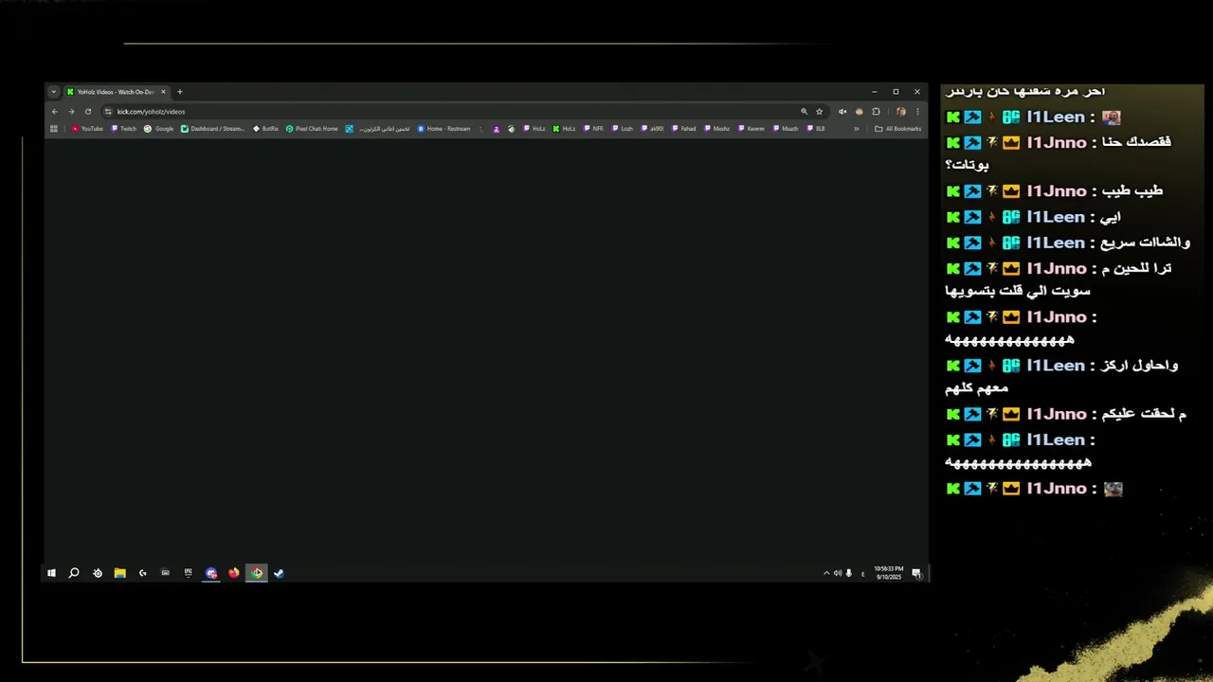Image resolution: width=1213 pixels, height=682 pixels.
Task: Switch to the Chrome taskbar icon
Action: [257, 573]
